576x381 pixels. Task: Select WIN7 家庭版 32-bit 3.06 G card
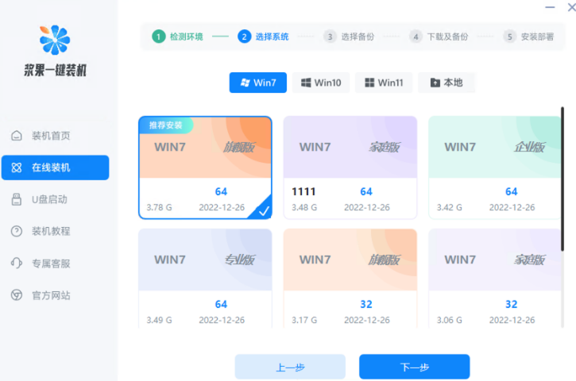tap(495, 279)
